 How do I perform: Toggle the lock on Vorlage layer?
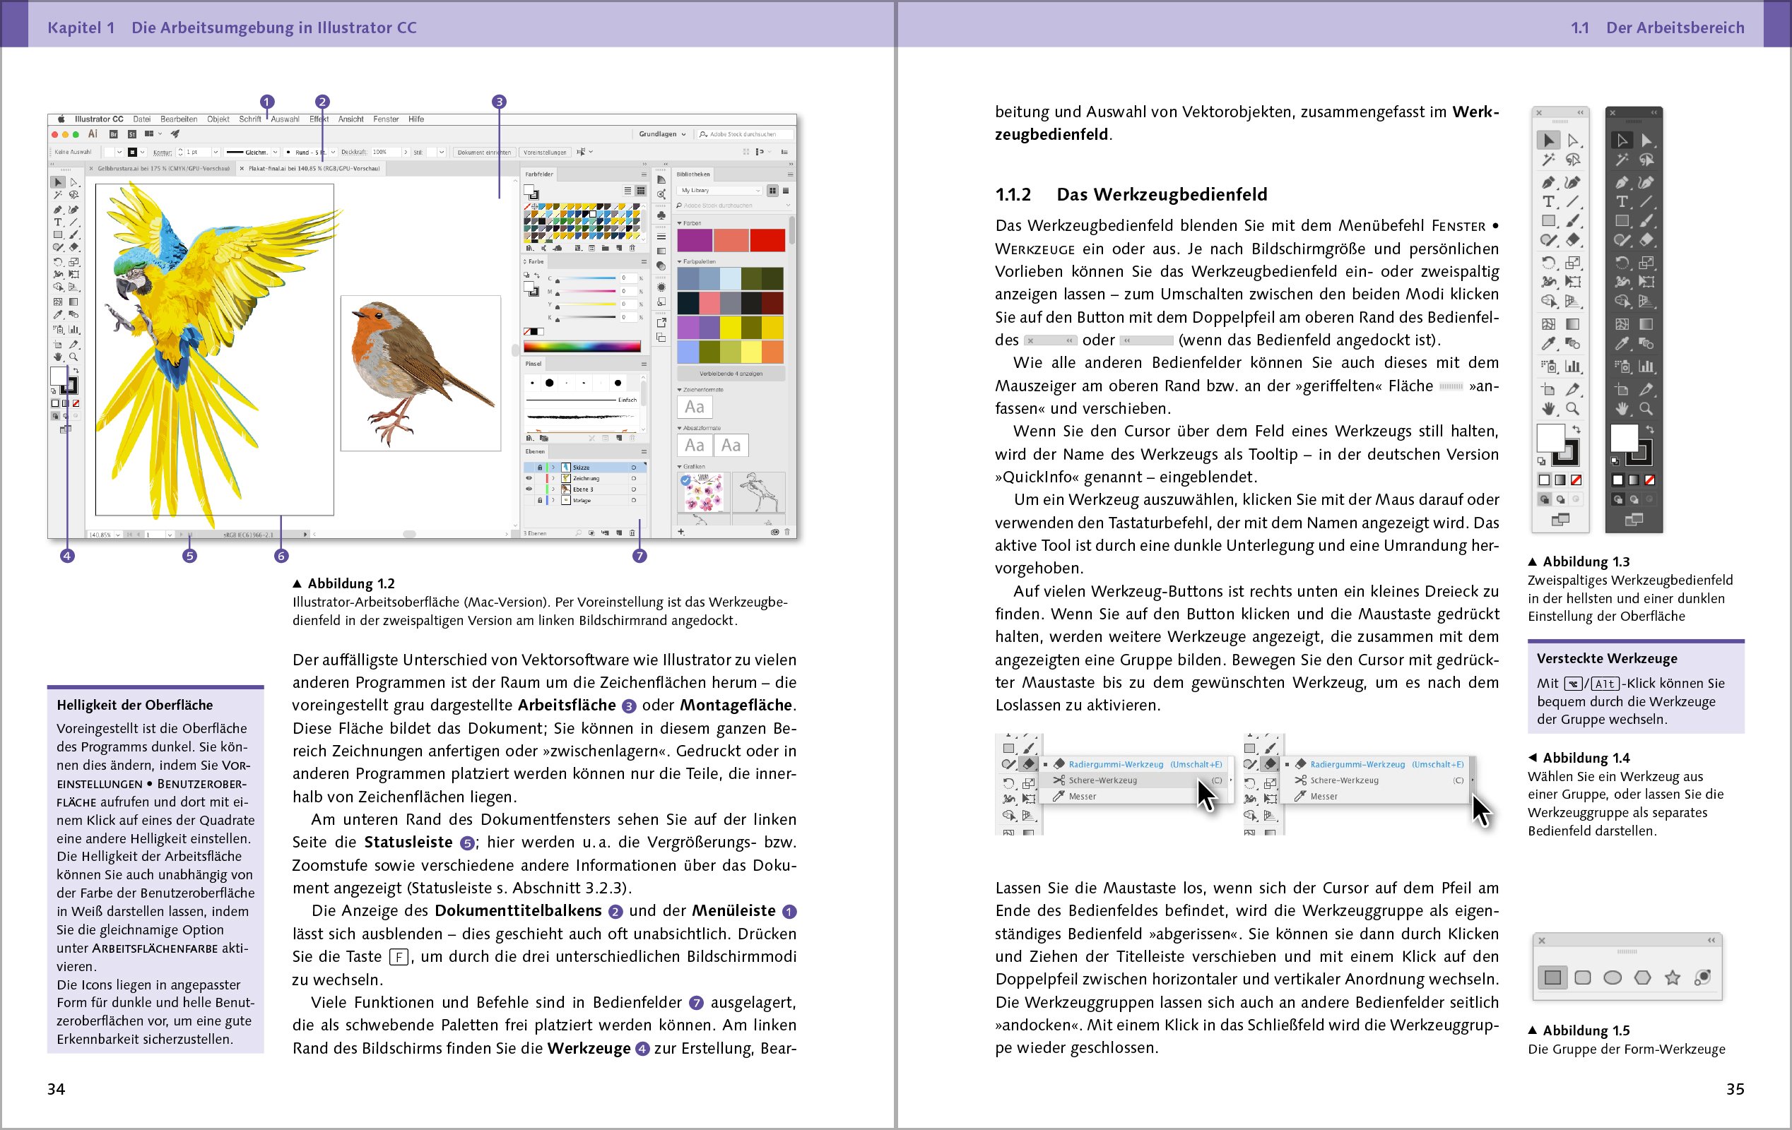coord(541,501)
